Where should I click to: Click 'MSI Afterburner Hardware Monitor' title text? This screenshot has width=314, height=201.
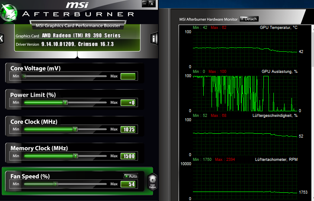point(208,19)
